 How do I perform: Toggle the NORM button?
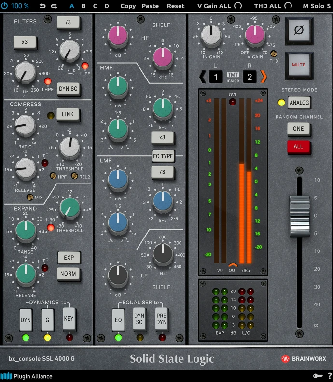[69, 274]
